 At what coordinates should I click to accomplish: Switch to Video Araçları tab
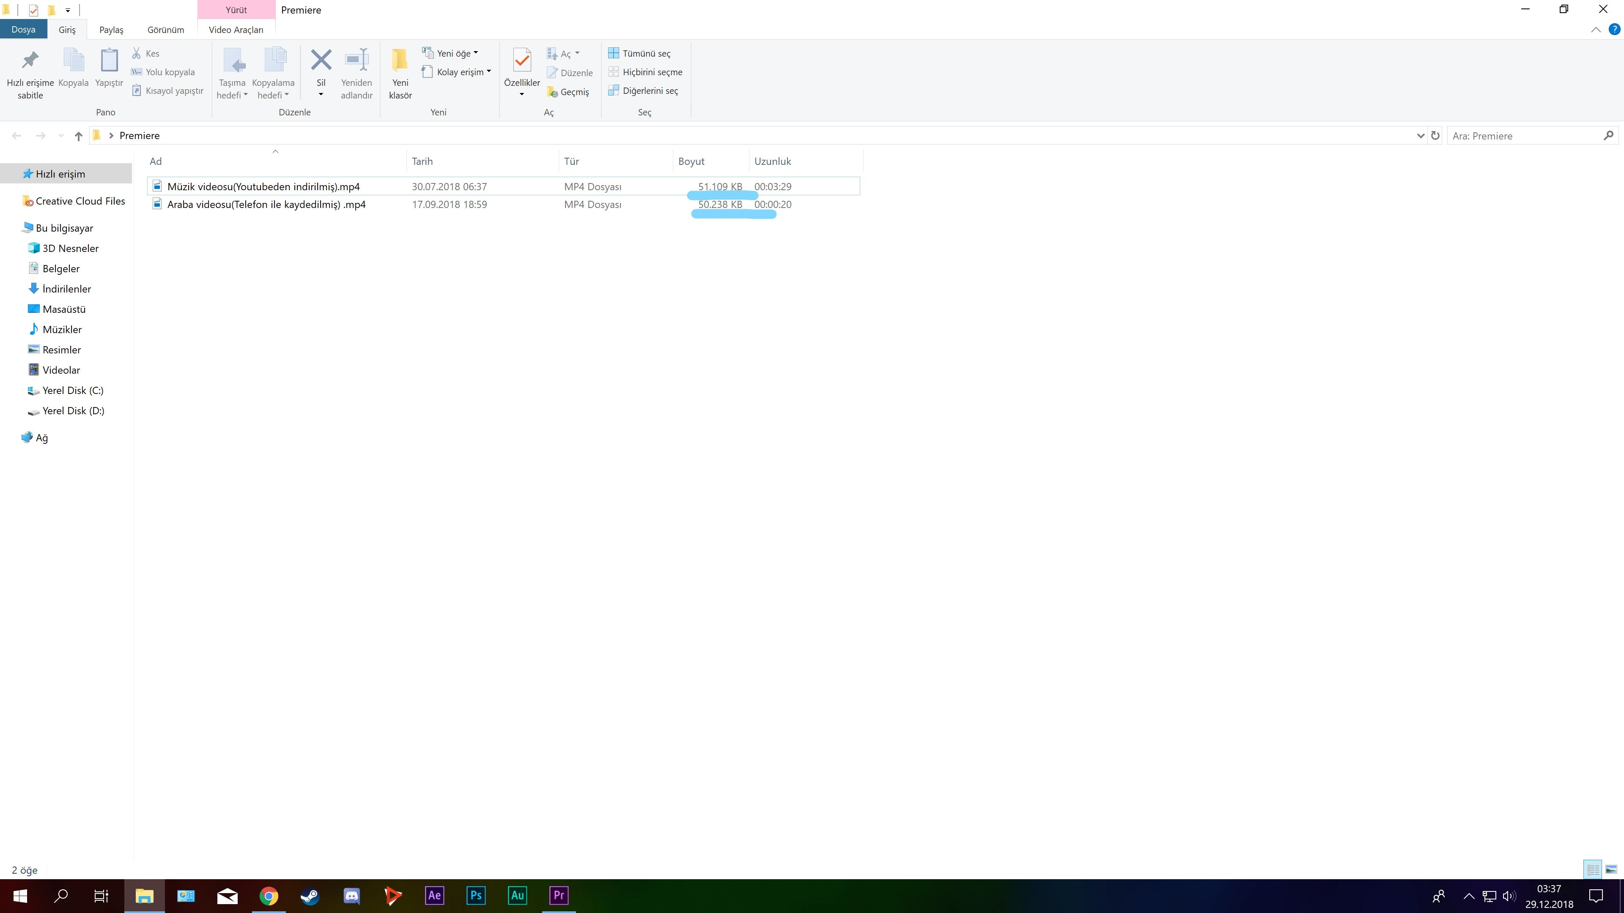click(236, 30)
